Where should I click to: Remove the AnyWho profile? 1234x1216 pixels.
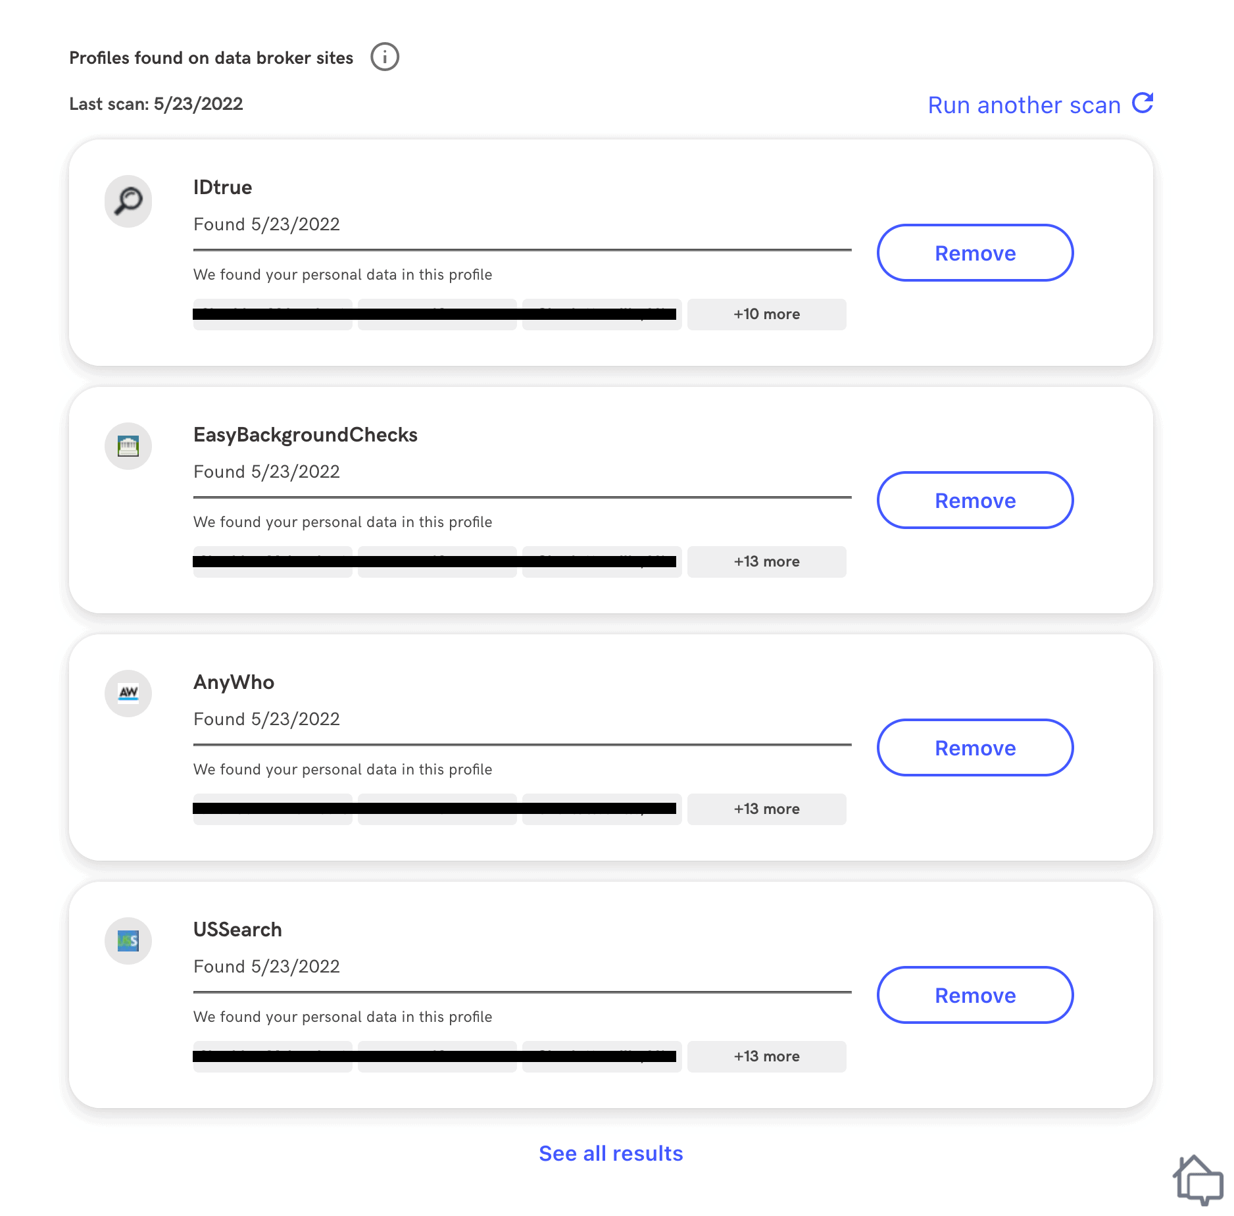coord(975,748)
